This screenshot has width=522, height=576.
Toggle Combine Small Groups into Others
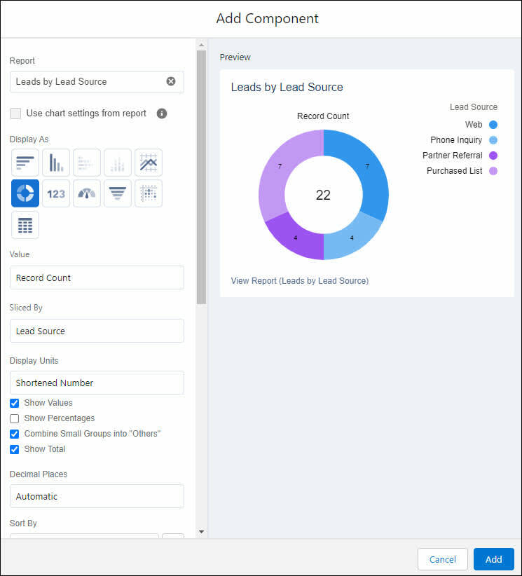tap(14, 434)
